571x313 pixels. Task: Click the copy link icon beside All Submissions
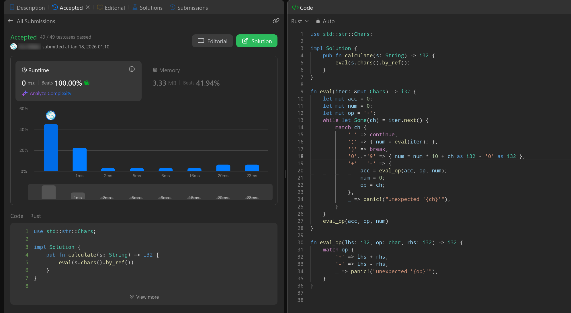[x=276, y=21]
